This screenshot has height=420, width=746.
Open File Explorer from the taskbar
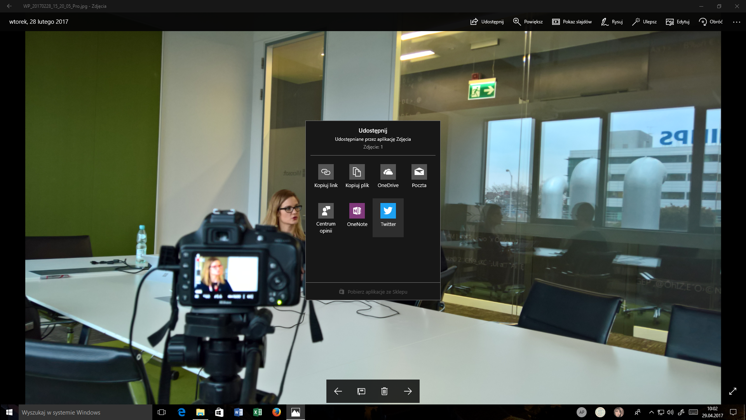coord(200,412)
